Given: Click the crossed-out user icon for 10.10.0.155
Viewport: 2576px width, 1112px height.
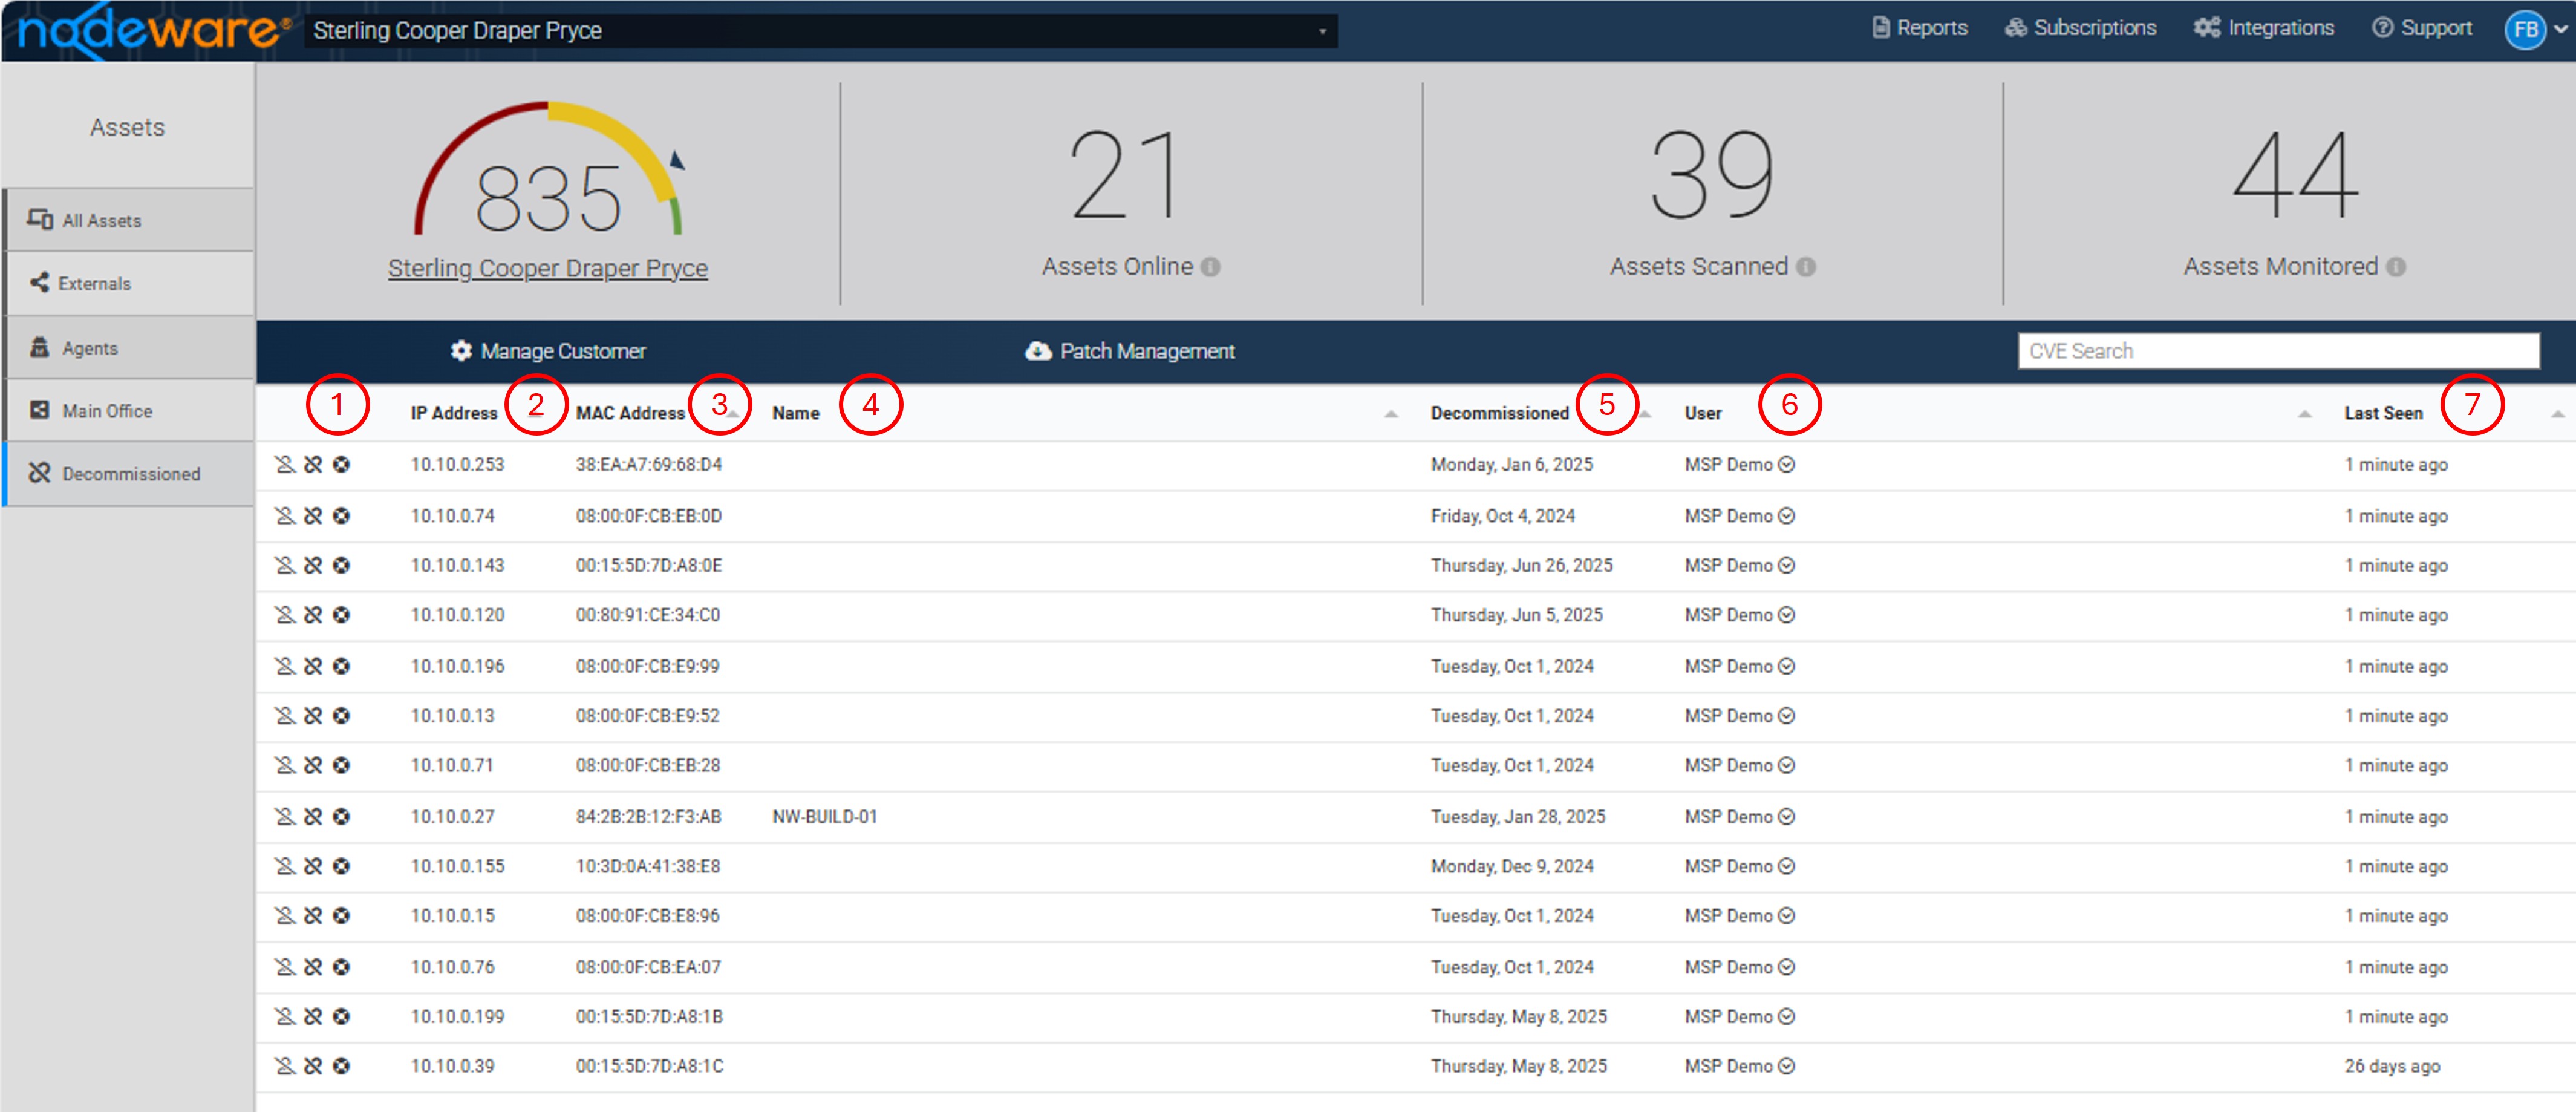Looking at the screenshot, I should point(285,866).
